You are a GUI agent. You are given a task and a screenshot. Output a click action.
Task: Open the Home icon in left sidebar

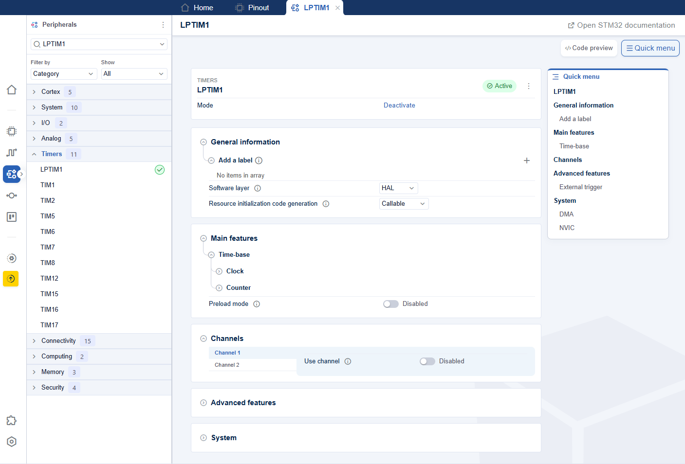tap(12, 90)
